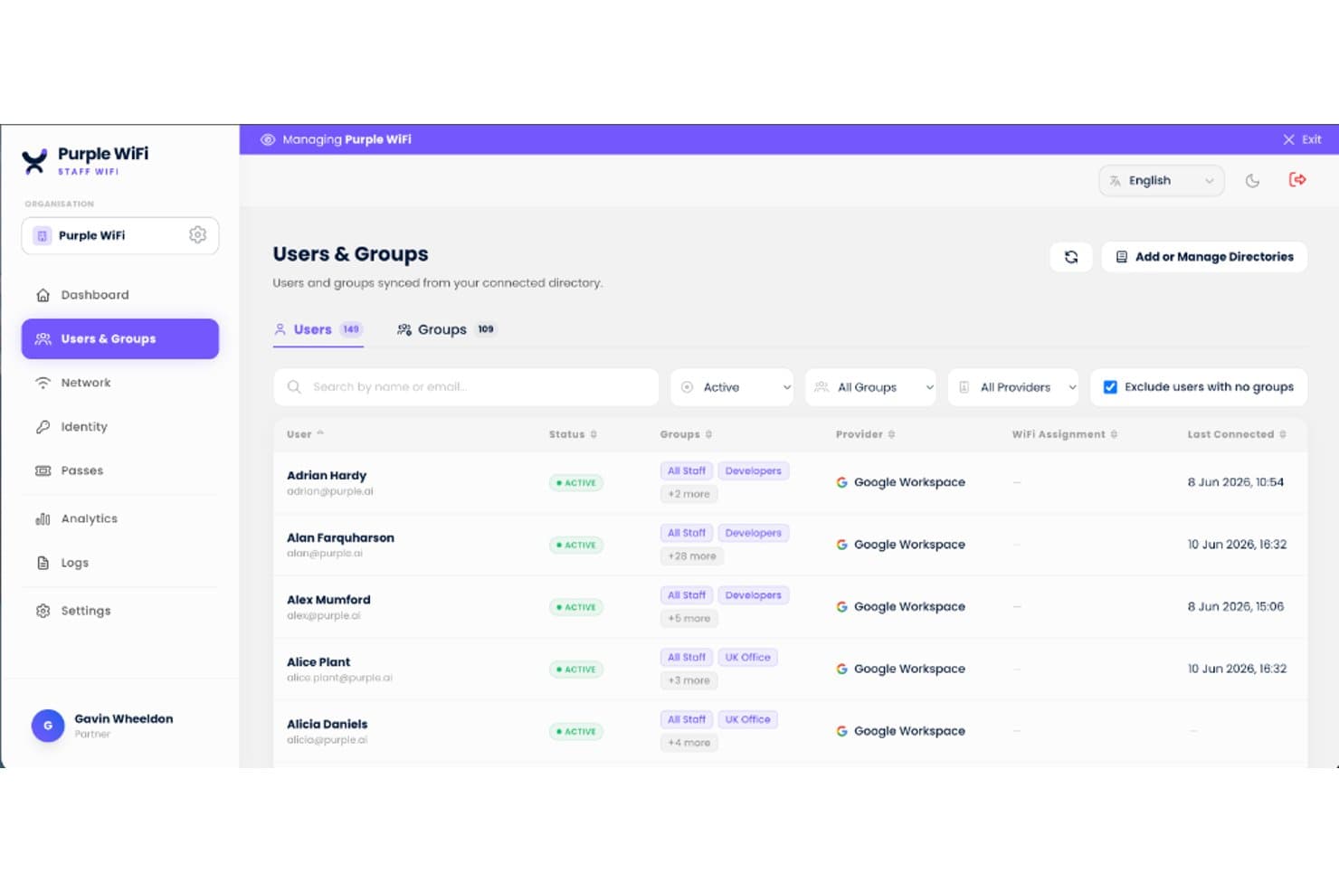Viewport: 1339px width, 893px height.
Task: Switch to the Users tab
Action: click(x=318, y=329)
